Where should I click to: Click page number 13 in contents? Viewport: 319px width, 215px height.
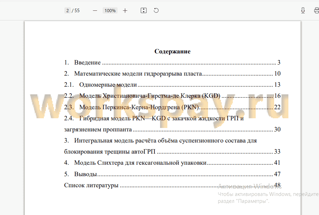(x=277, y=85)
